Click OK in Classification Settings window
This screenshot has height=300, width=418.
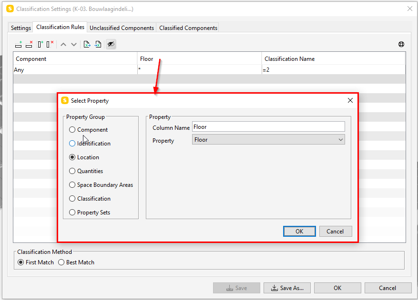tap(337, 288)
